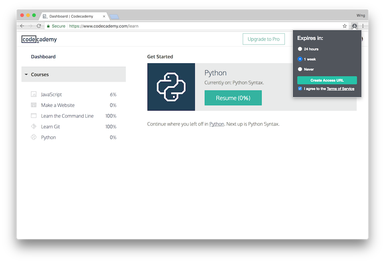This screenshot has height=263, width=385.
Task: Open Chrome three-dot menu
Action: click(363, 26)
